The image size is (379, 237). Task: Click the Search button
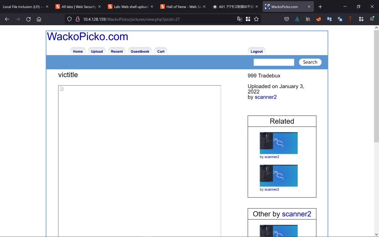click(310, 62)
